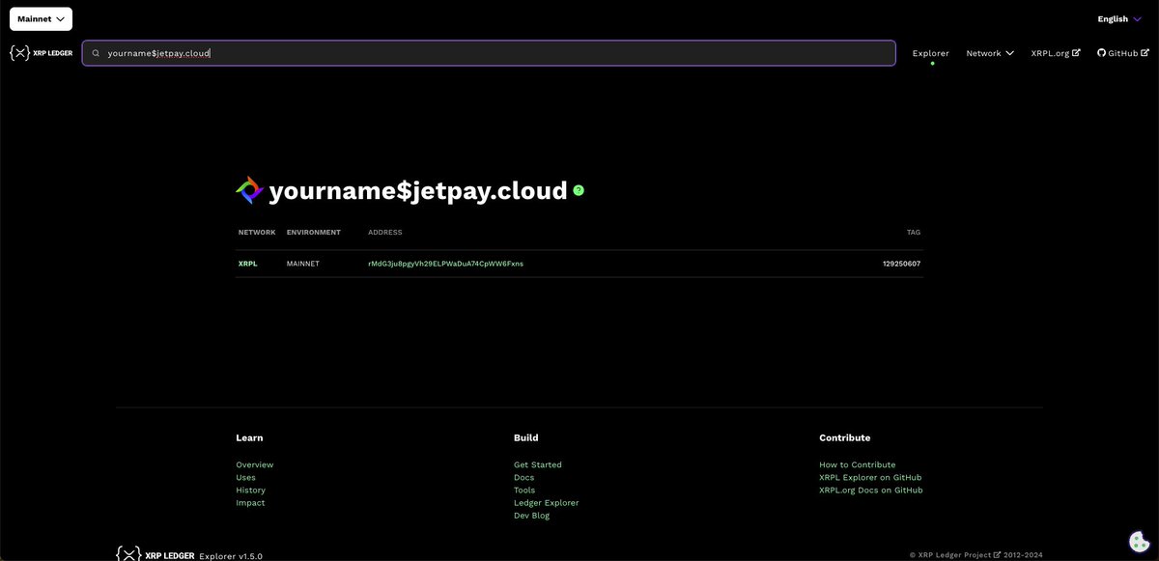
Task: Click the NETWORK column header
Action: 257,233
